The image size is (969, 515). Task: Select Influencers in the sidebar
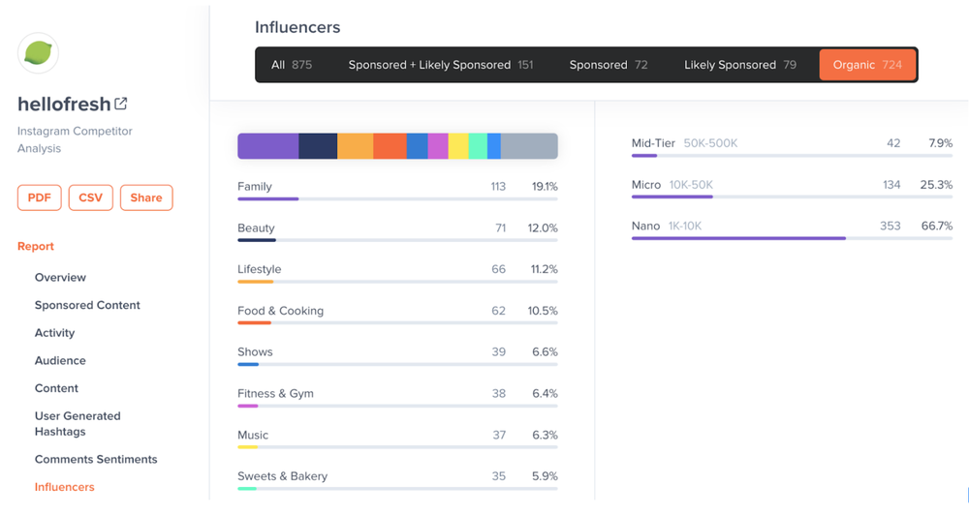coord(64,487)
